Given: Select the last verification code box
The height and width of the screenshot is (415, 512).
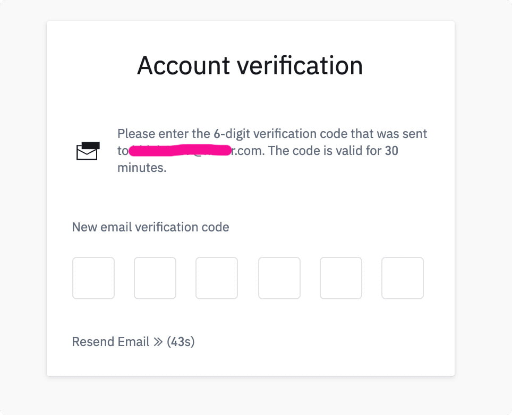Looking at the screenshot, I should click(403, 278).
